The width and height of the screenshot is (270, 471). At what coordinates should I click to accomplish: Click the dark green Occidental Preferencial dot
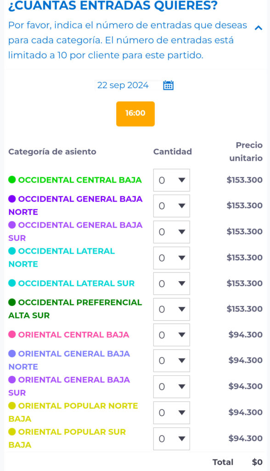pos(12,302)
